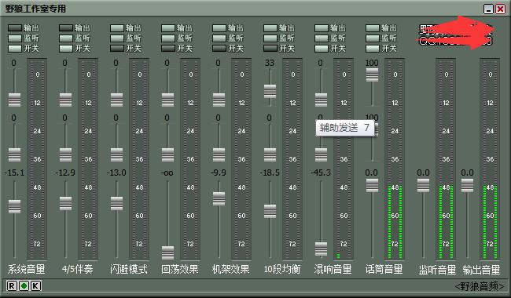511x298 pixels.
Task: Toggle 开关 on the 混响音量 channel
Action: pyautogui.click(x=322, y=49)
